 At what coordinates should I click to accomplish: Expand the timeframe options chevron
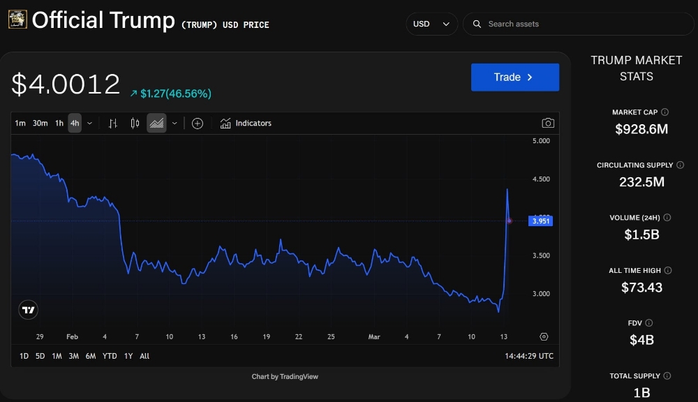[x=89, y=123]
